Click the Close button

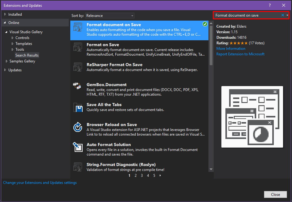[275, 194]
